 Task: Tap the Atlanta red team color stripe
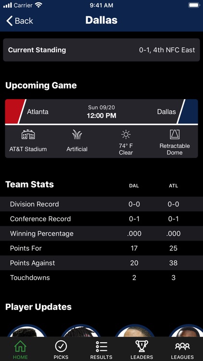click(x=14, y=112)
